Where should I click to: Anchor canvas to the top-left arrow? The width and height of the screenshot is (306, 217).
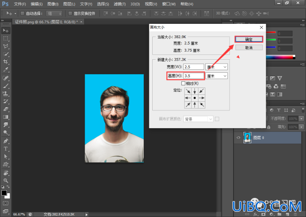pos(188,91)
